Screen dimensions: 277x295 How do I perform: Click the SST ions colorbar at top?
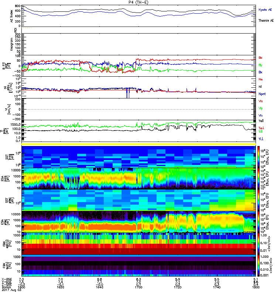coord(258,157)
